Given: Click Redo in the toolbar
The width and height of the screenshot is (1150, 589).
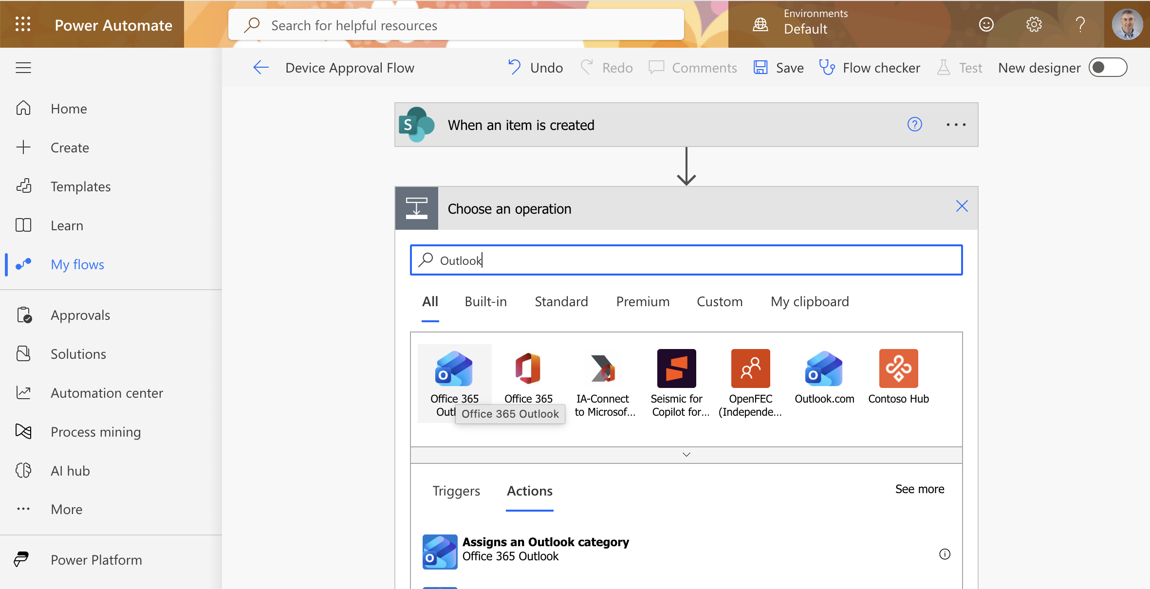Looking at the screenshot, I should (607, 68).
